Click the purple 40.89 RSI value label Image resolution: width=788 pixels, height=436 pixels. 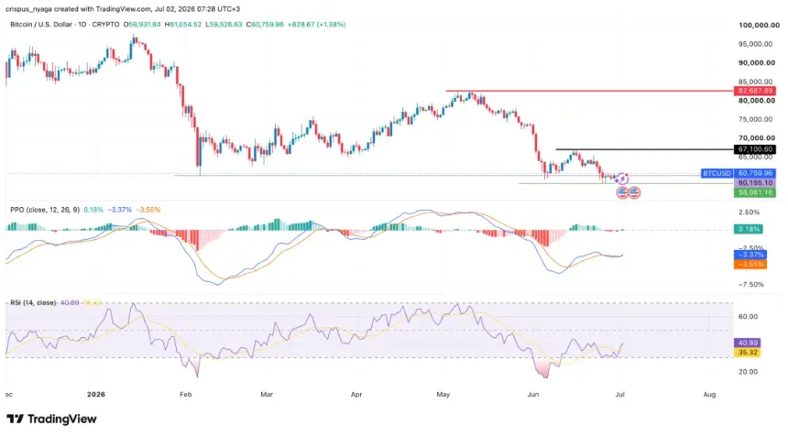(x=748, y=343)
